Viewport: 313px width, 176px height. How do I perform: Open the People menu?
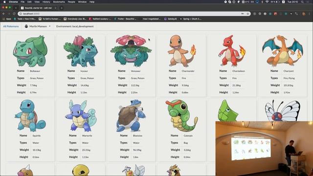[x=71, y=2]
